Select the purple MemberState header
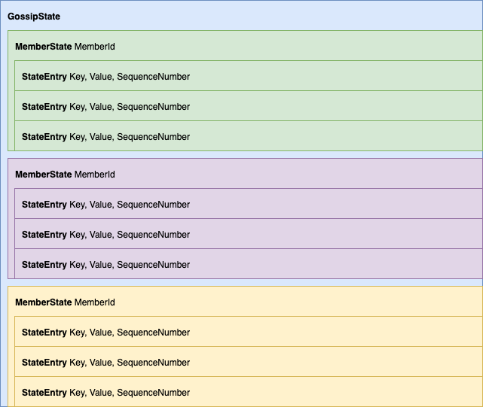 click(x=65, y=175)
